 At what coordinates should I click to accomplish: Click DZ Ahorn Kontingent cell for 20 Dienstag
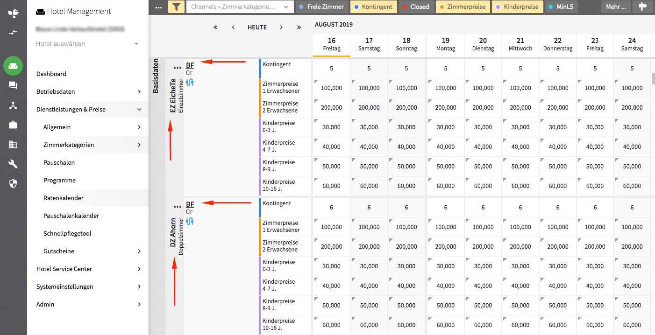tap(483, 207)
